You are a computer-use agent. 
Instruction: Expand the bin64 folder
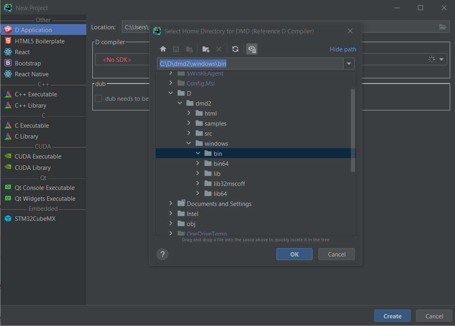[x=198, y=163]
